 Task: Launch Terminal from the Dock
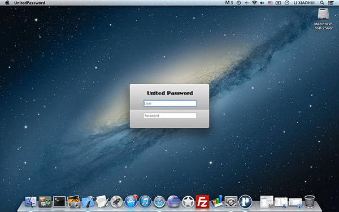coord(59,202)
